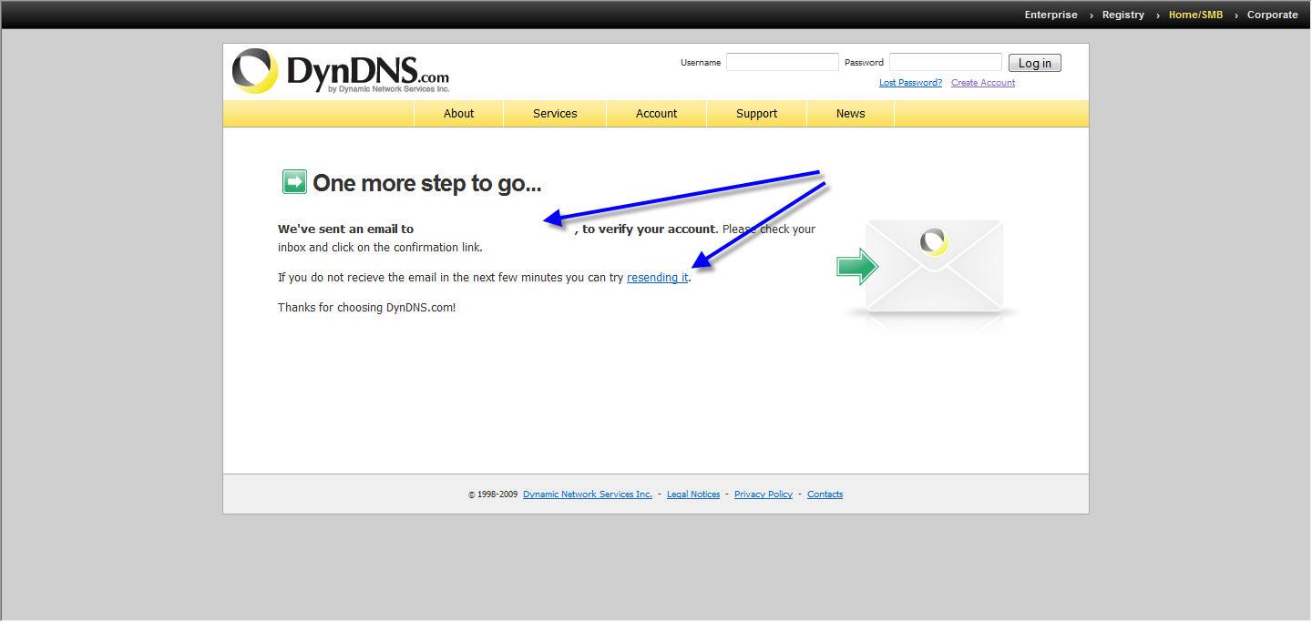Viewport: 1312px width, 622px height.
Task: Open the Privacy Policy link
Action: pos(763,495)
